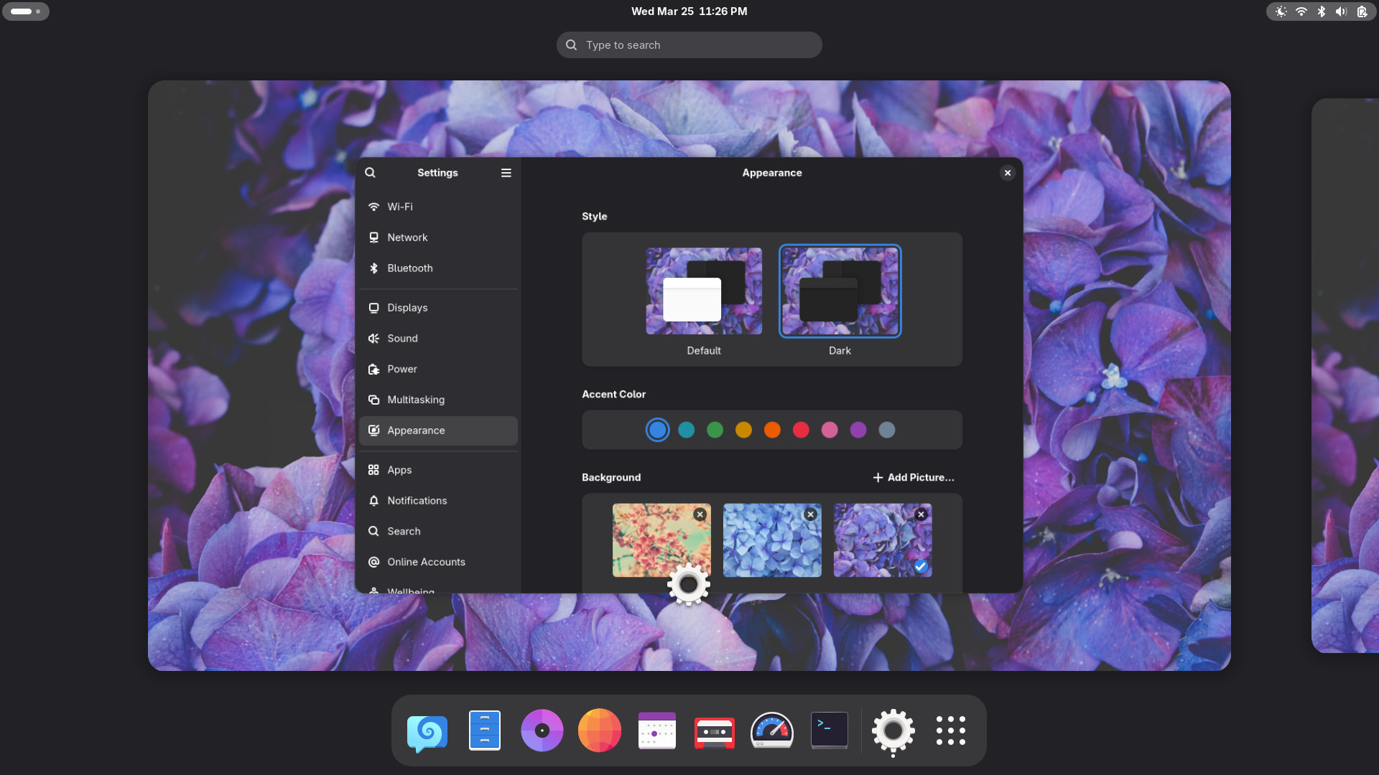
Task: Pick the purple accent color
Action: pyautogui.click(x=858, y=430)
